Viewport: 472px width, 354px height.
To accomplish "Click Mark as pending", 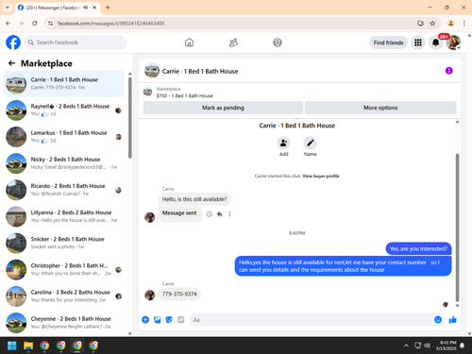I will click(x=223, y=108).
